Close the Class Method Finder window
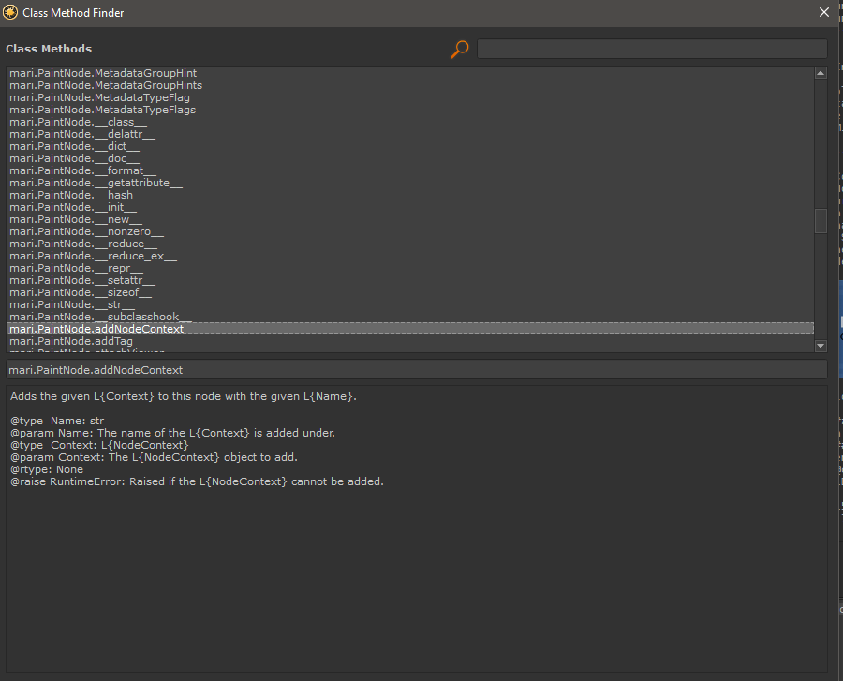This screenshot has height=681, width=843. [x=823, y=12]
